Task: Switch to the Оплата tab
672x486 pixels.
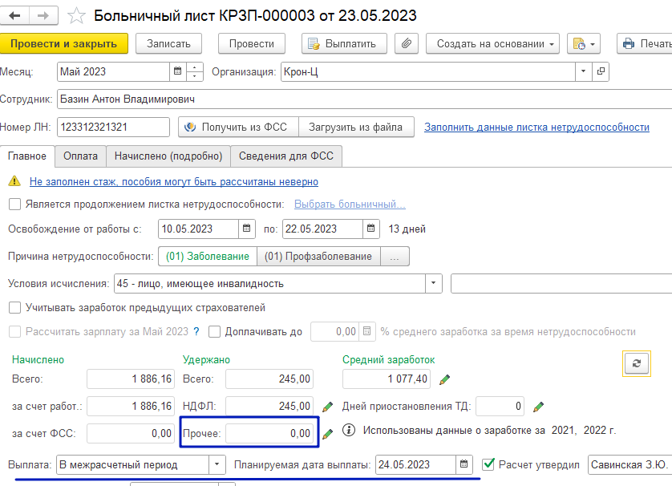Action: (81, 156)
